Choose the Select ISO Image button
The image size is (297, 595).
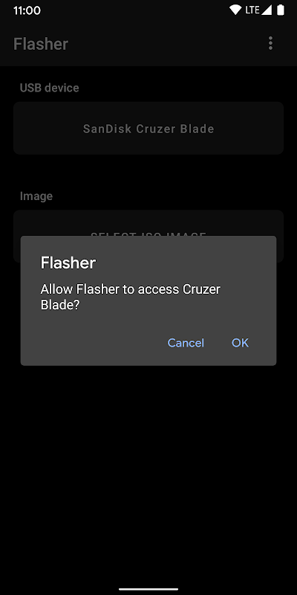pyautogui.click(x=148, y=222)
